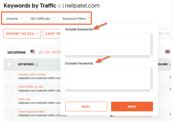Open external link icon in bottom row
The height and width of the screenshot is (122, 173).
[x=112, y=116]
